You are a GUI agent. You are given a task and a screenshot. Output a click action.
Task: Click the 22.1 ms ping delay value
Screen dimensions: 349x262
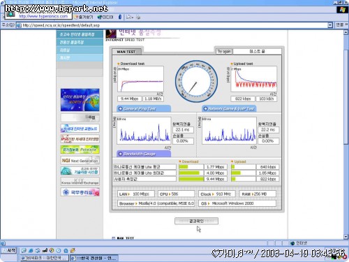click(x=183, y=130)
